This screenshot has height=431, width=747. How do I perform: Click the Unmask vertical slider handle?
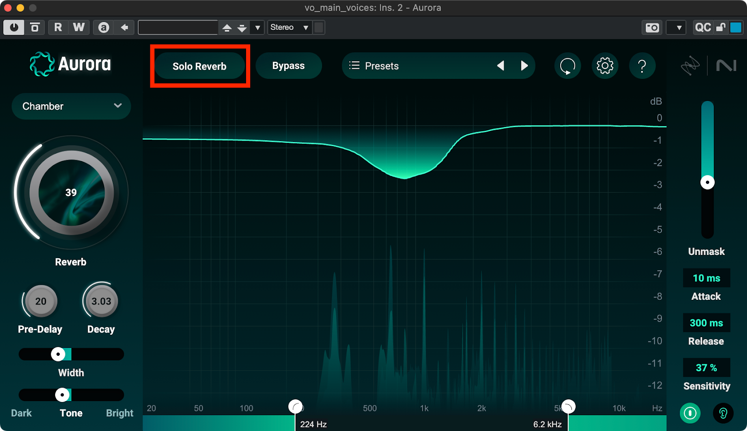pyautogui.click(x=707, y=182)
